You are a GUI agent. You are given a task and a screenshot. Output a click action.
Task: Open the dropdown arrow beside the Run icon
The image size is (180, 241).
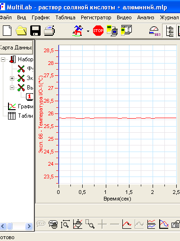click(88, 31)
